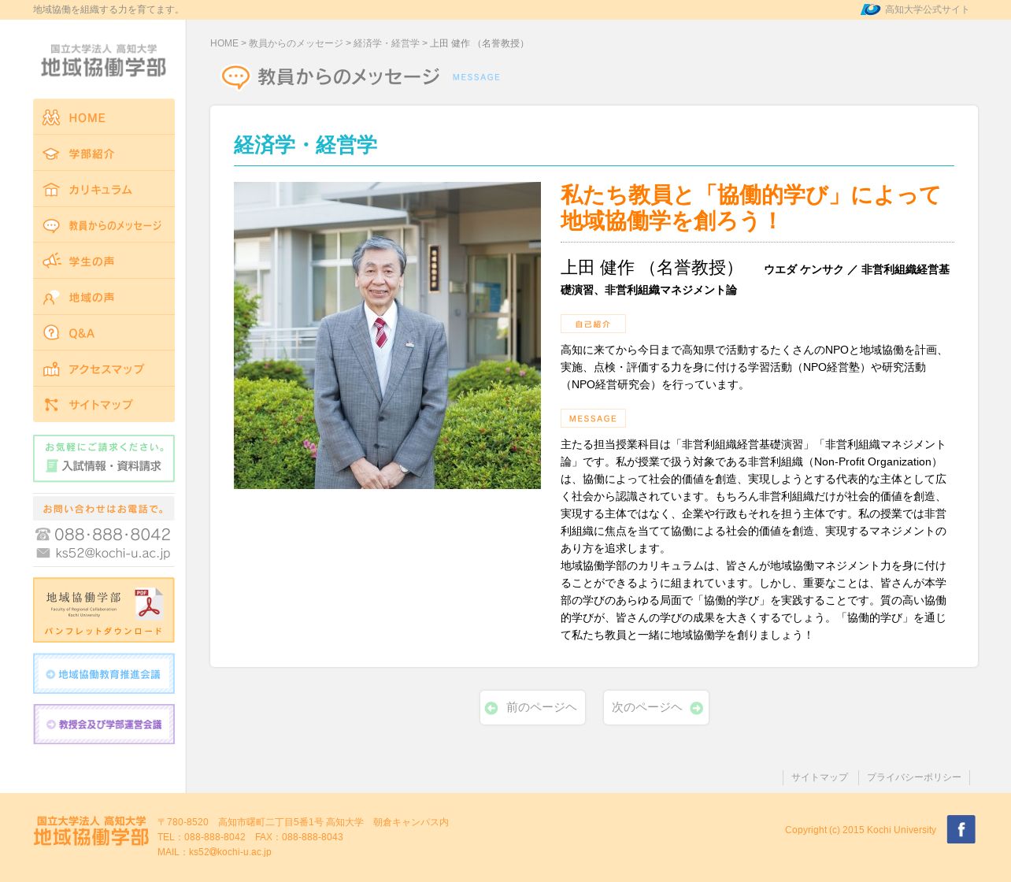This screenshot has height=882, width=1011.
Task: Click the professor's portrait photo
Action: (x=387, y=335)
